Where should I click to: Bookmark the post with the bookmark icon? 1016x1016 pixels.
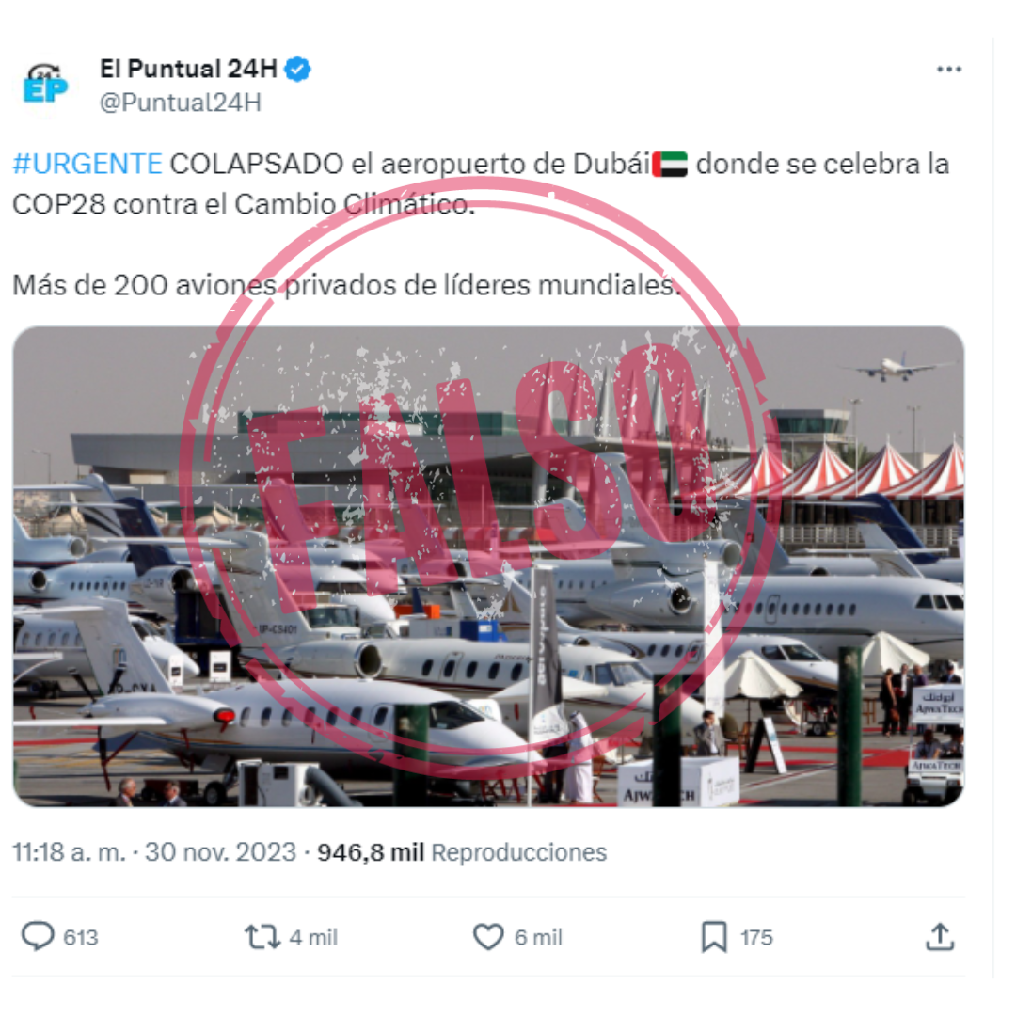(714, 937)
